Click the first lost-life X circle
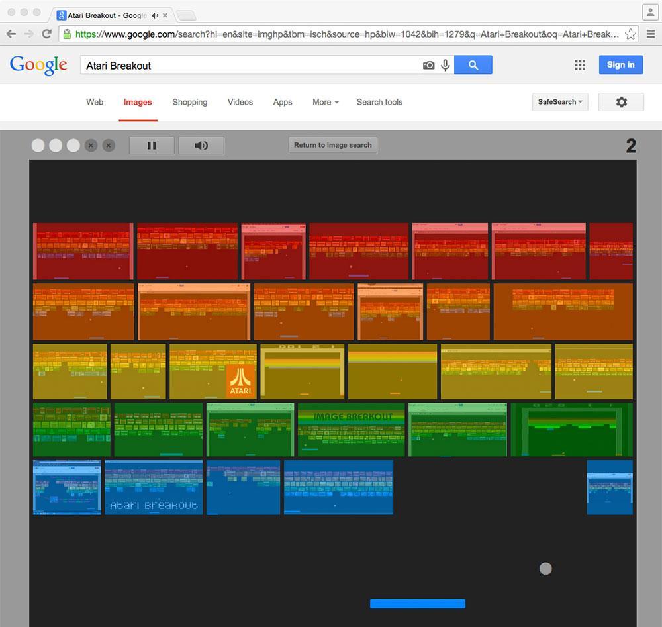 tap(91, 145)
